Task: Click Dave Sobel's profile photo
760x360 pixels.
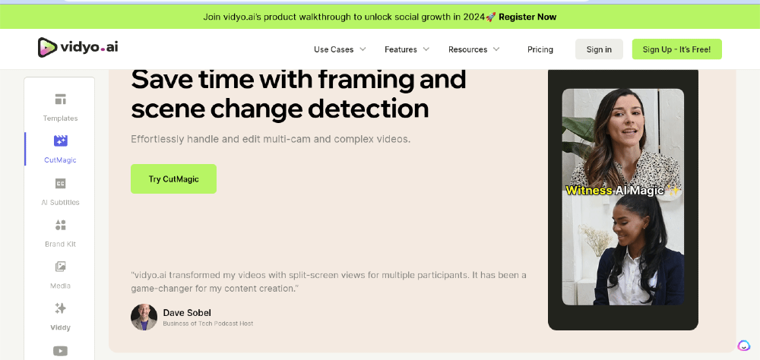Action: pyautogui.click(x=144, y=317)
